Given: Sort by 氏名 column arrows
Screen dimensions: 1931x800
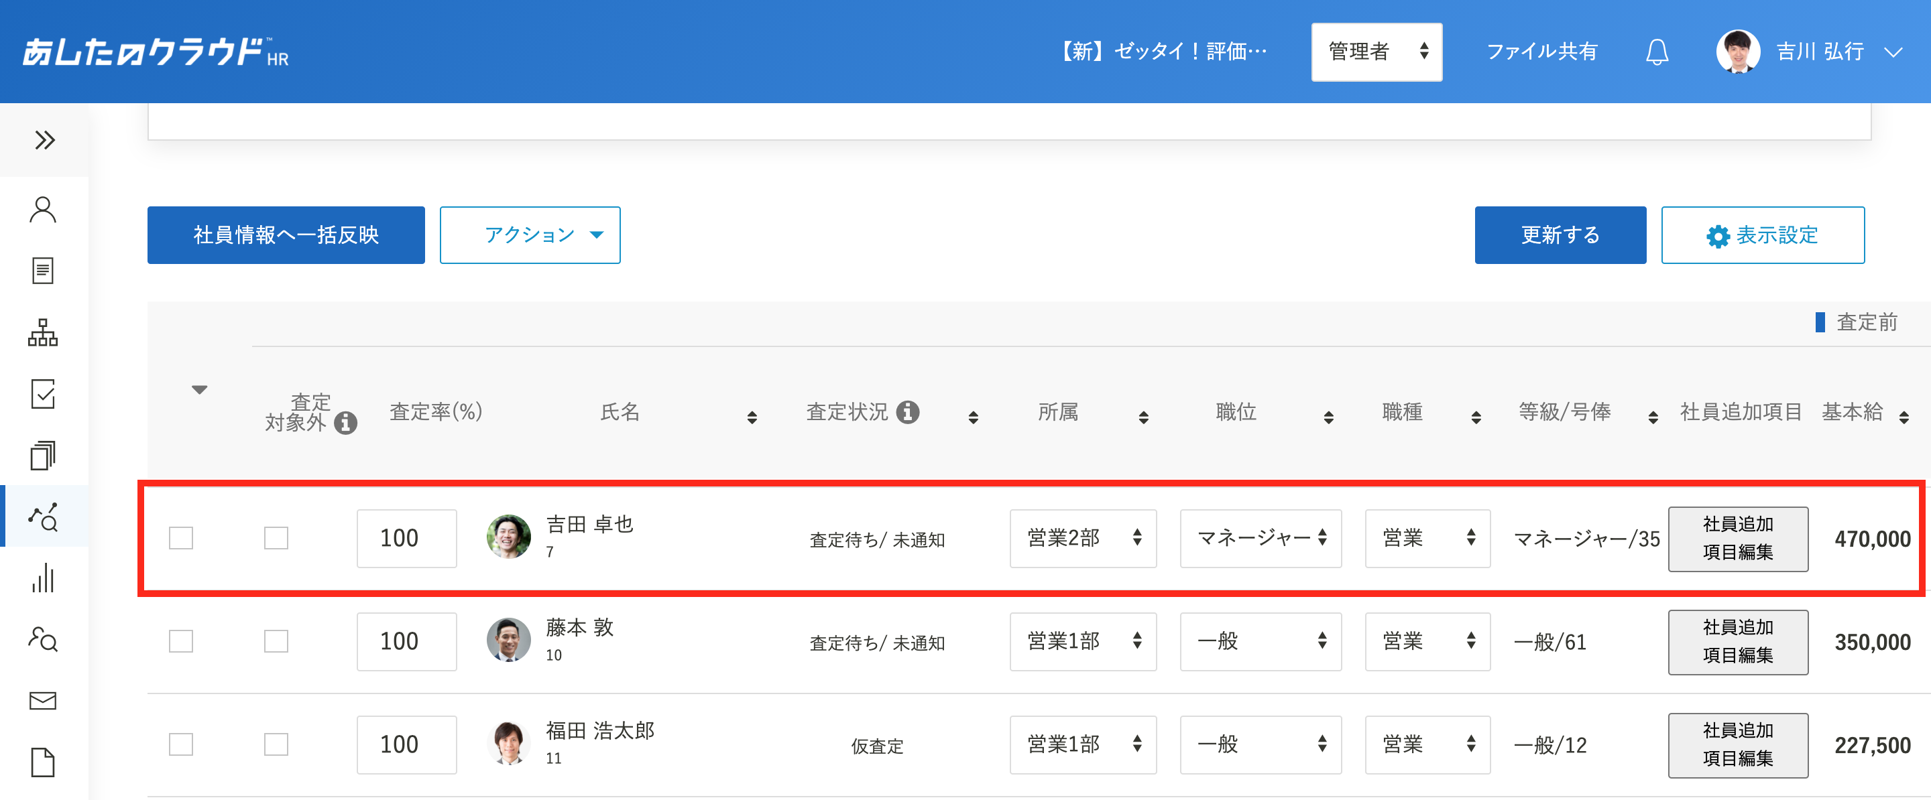Looking at the screenshot, I should point(752,417).
